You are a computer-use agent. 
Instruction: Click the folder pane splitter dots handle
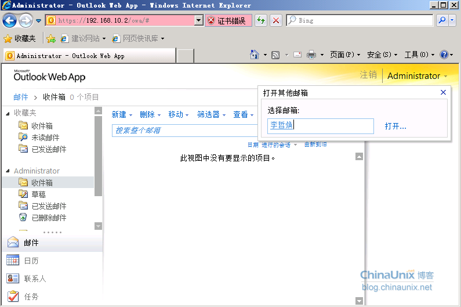52,232
